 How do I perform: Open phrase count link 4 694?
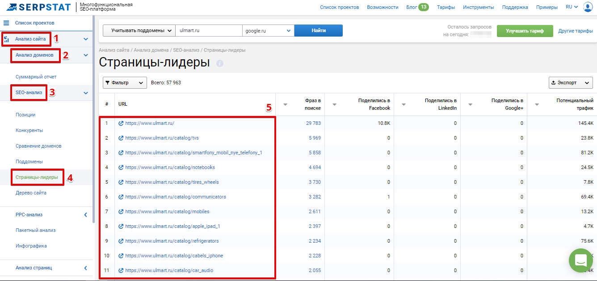pos(315,167)
